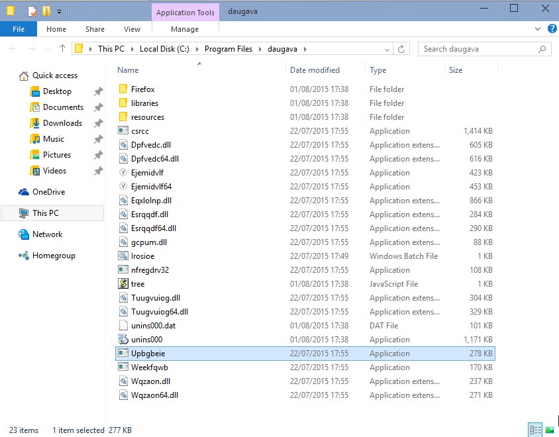Click the Firefox folder icon

pyautogui.click(x=123, y=89)
